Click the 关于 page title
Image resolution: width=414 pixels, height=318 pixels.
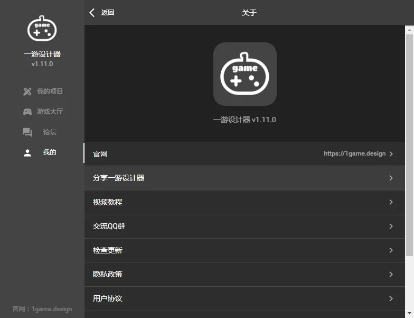[x=249, y=13]
